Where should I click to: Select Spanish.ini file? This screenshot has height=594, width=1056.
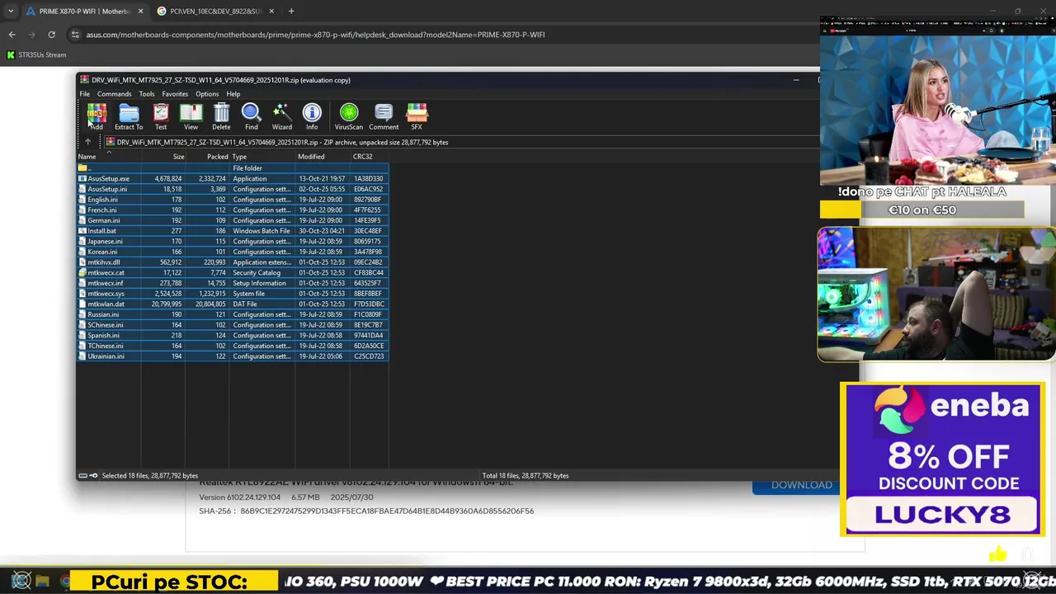coord(233,335)
